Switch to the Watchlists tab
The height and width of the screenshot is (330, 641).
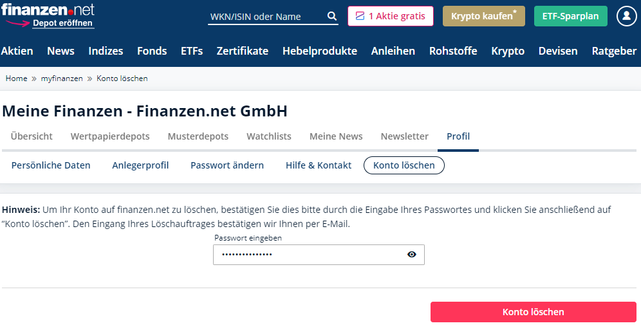(268, 136)
